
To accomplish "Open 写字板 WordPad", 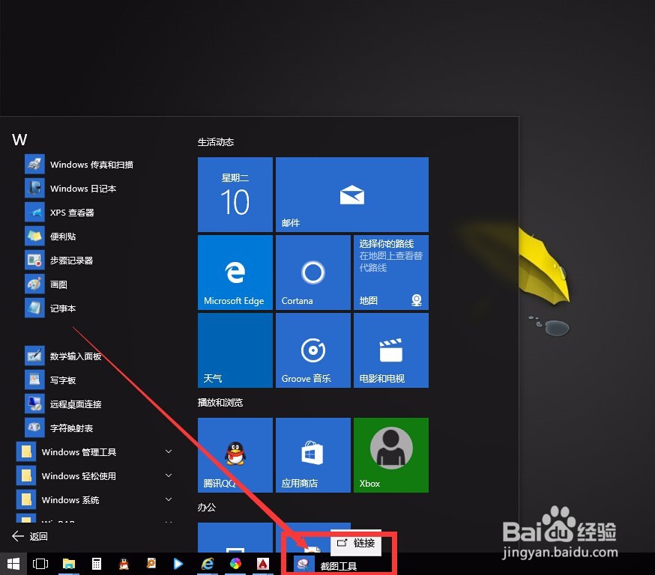I will click(50, 380).
